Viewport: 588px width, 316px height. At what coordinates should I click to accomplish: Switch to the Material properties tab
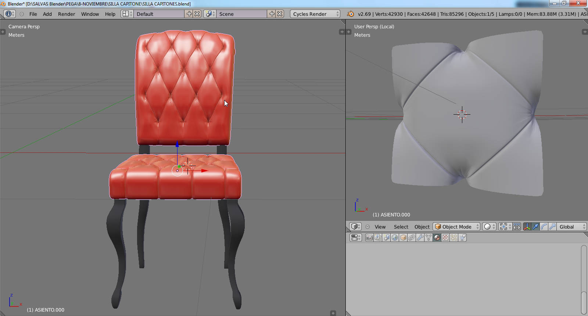pos(437,237)
